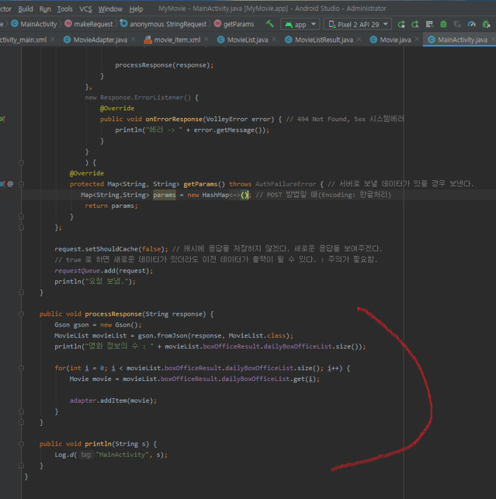Click 'adapter.addItem(movie);' code line
The image size is (496, 499).
tap(114, 400)
